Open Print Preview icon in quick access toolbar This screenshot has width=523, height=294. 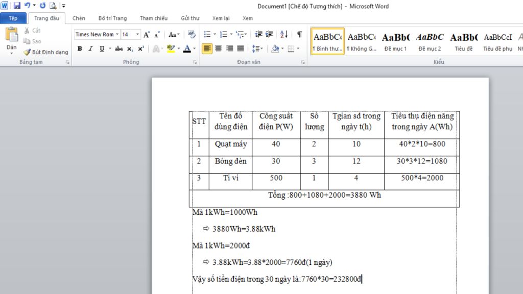(x=53, y=5)
